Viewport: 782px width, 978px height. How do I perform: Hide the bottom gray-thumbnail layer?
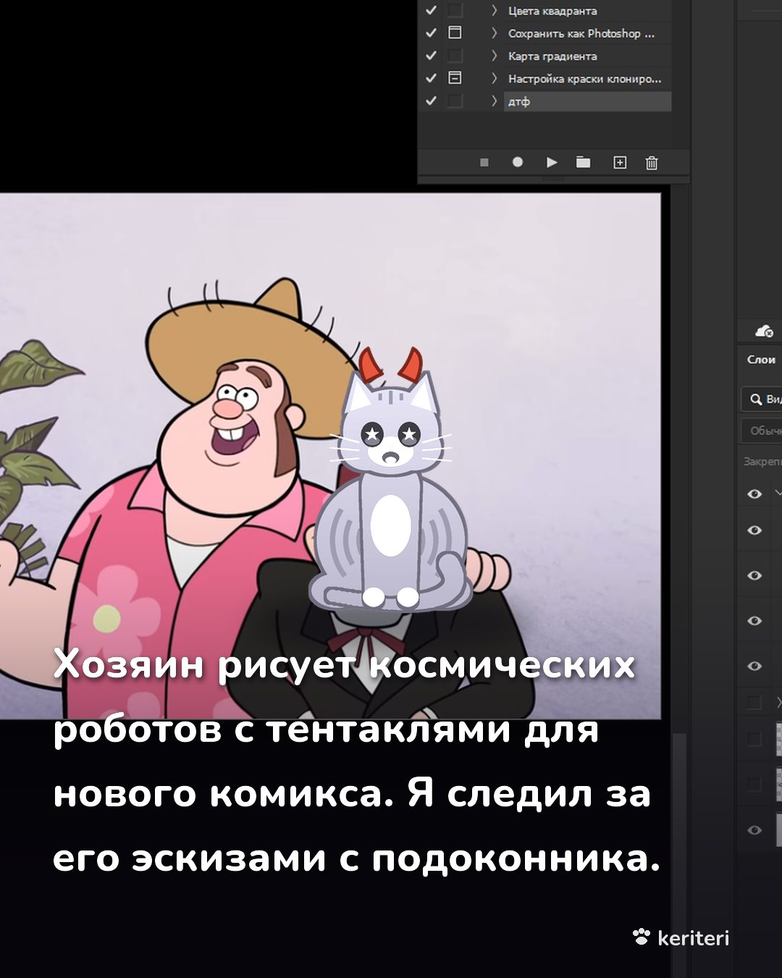(x=754, y=830)
